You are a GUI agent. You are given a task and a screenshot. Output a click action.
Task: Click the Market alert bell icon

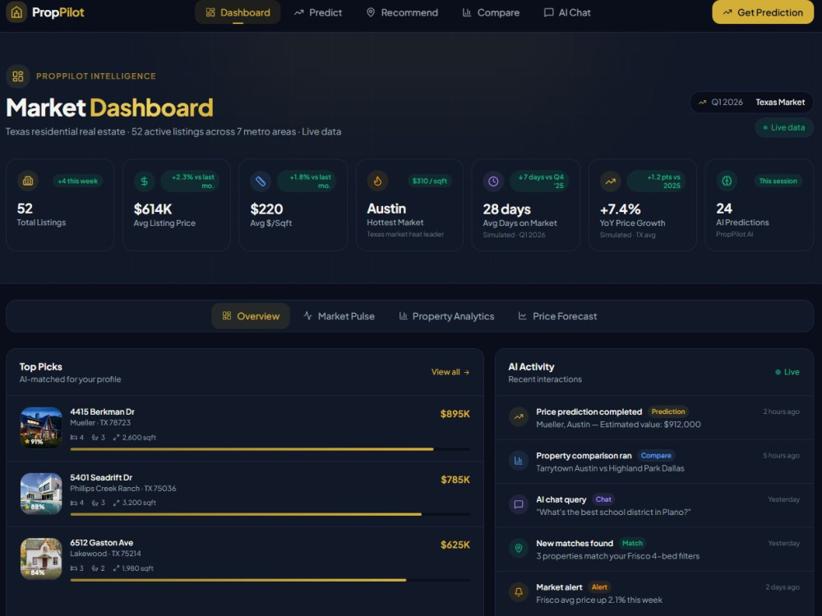pyautogui.click(x=519, y=592)
